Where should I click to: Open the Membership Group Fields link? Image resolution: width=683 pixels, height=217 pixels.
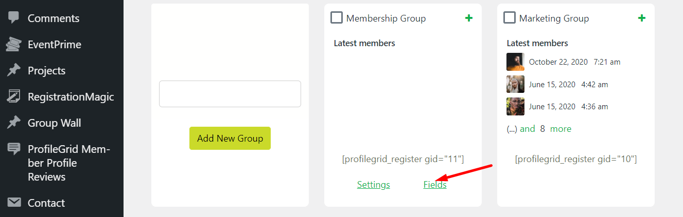coord(435,185)
